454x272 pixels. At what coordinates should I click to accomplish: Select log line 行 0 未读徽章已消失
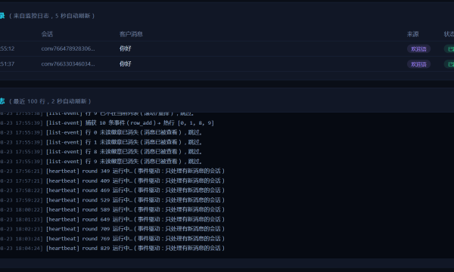pyautogui.click(x=101, y=132)
